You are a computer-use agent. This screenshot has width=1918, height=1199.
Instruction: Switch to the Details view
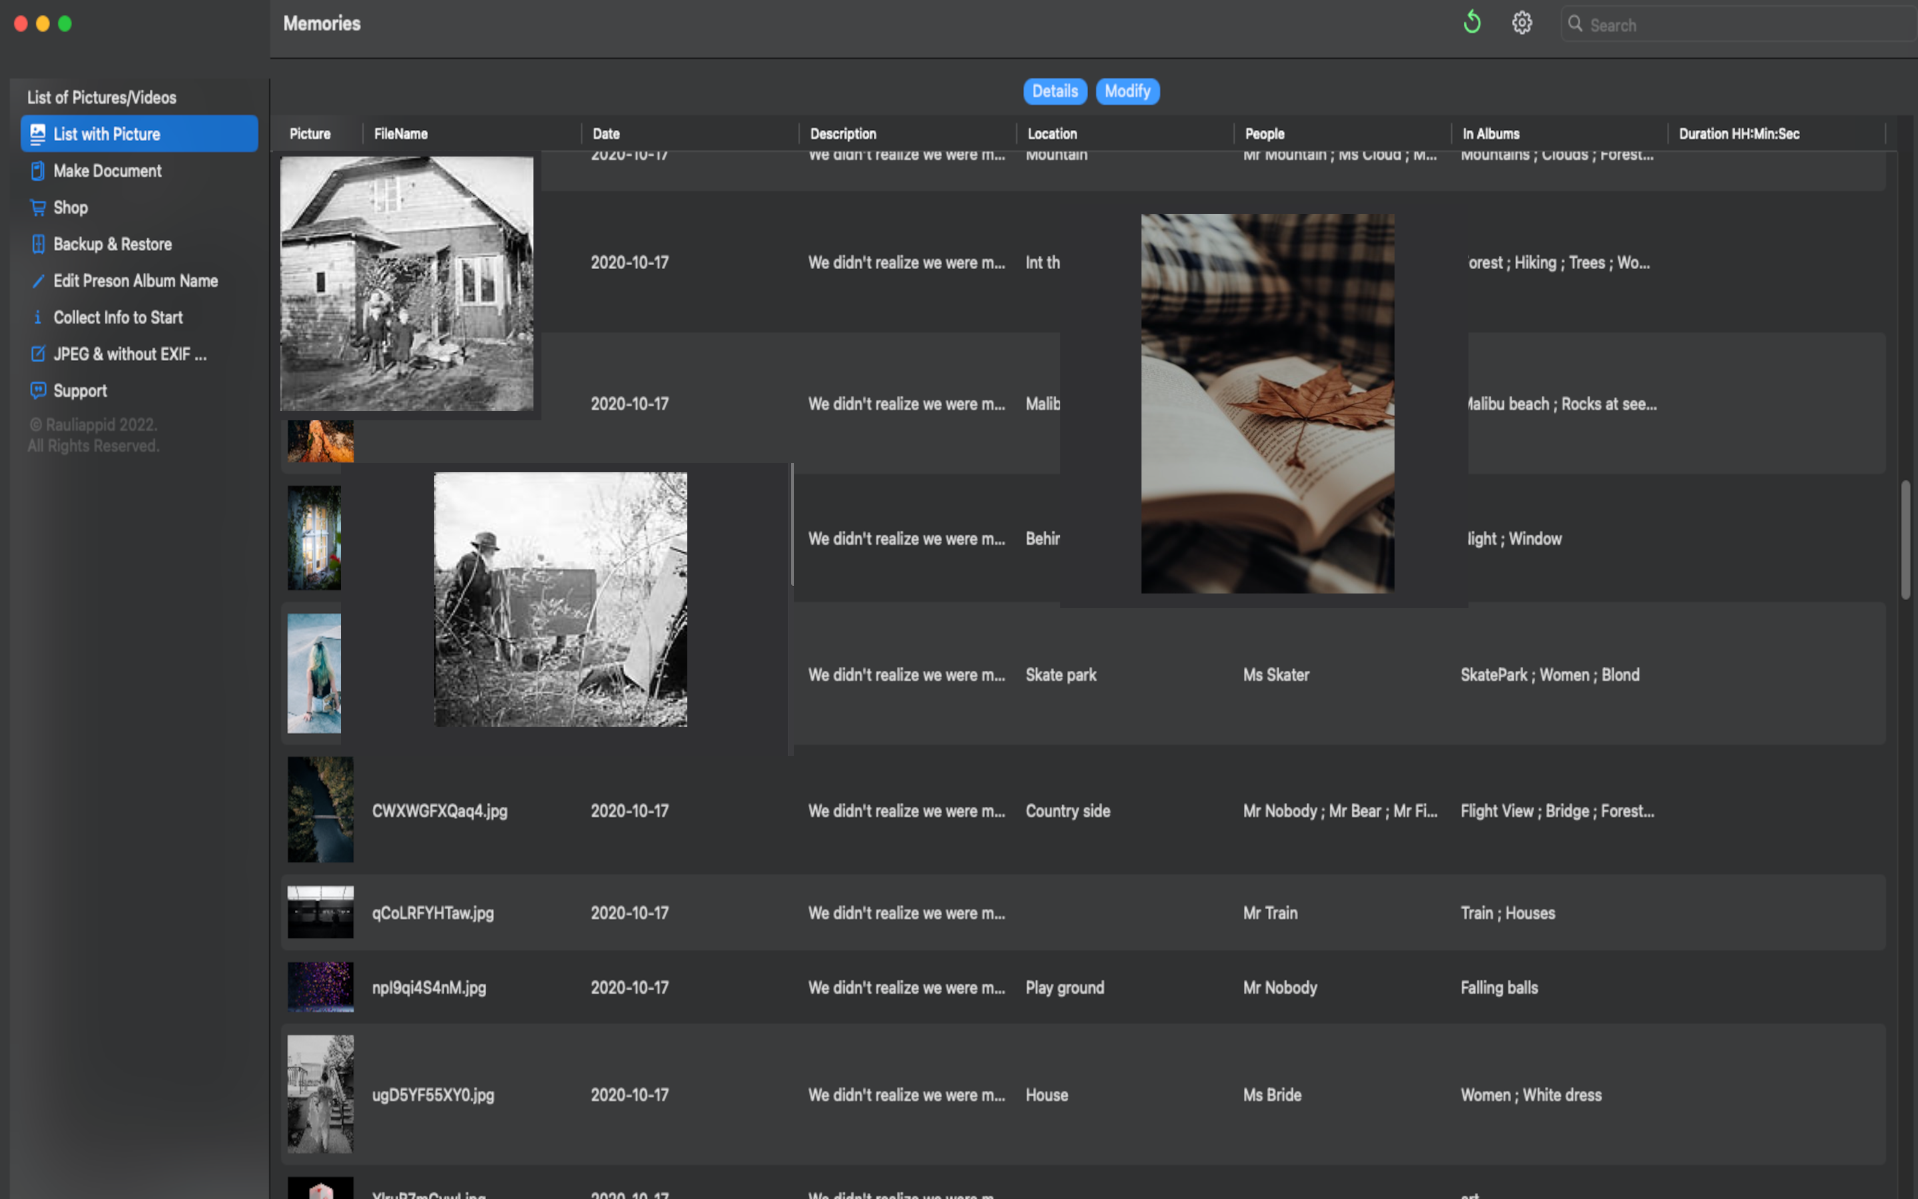coord(1055,91)
